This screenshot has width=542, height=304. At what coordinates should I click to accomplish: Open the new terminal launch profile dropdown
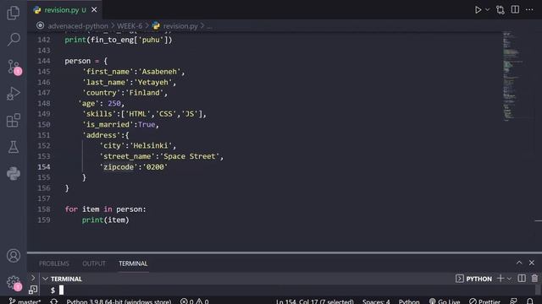509,279
